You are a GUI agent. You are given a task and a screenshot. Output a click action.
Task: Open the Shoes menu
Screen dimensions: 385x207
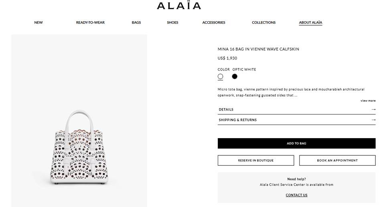pyautogui.click(x=172, y=22)
